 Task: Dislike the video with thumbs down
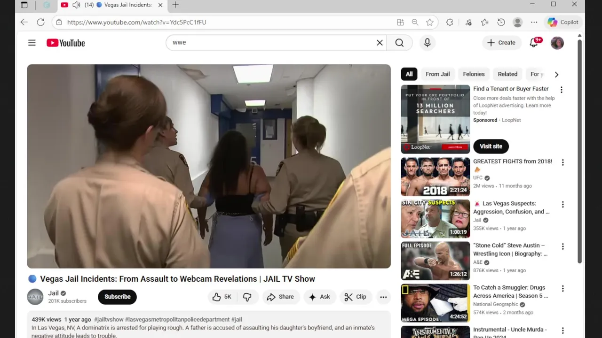[x=247, y=297]
